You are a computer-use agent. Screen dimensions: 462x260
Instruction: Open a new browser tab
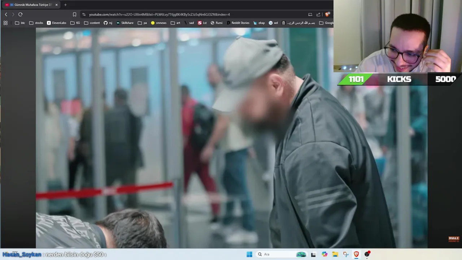tap(65, 5)
